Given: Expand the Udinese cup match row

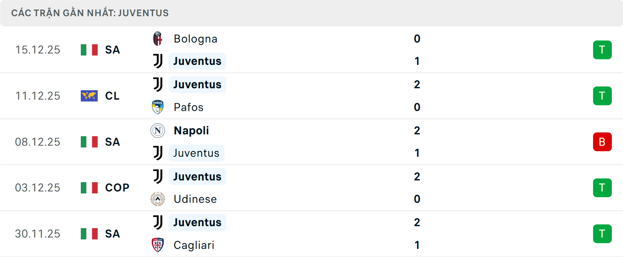Looking at the screenshot, I should tap(311, 188).
